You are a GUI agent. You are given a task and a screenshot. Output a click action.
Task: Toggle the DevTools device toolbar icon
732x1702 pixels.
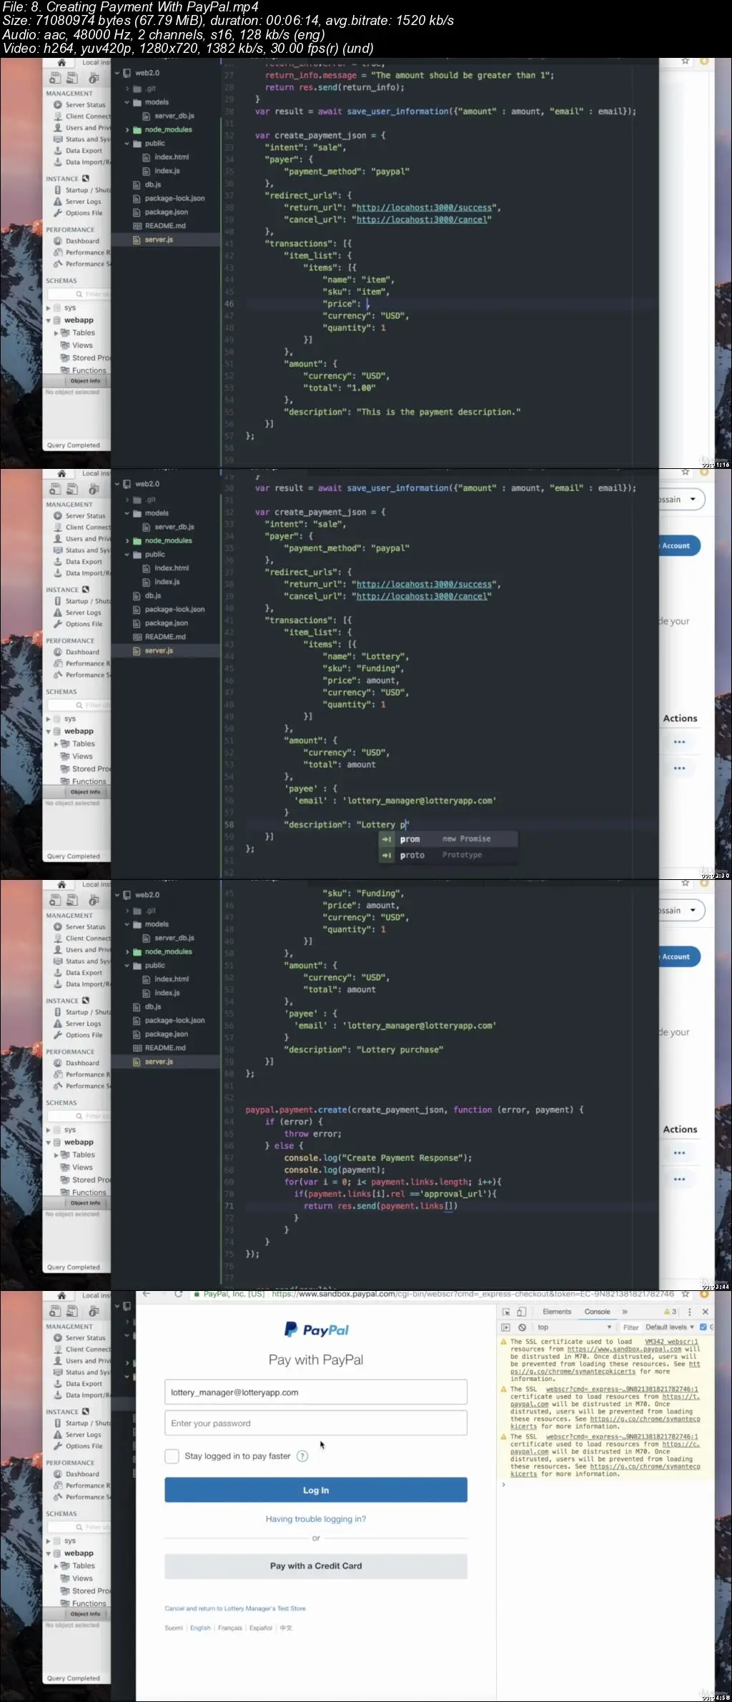[x=521, y=1312]
